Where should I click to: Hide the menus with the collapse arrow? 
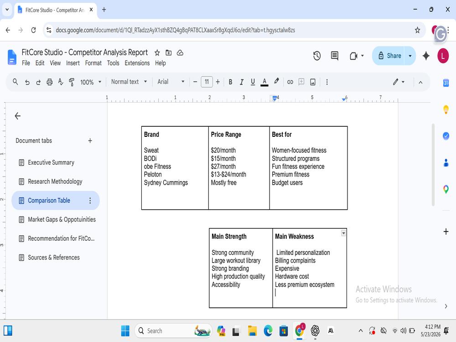coord(420,82)
